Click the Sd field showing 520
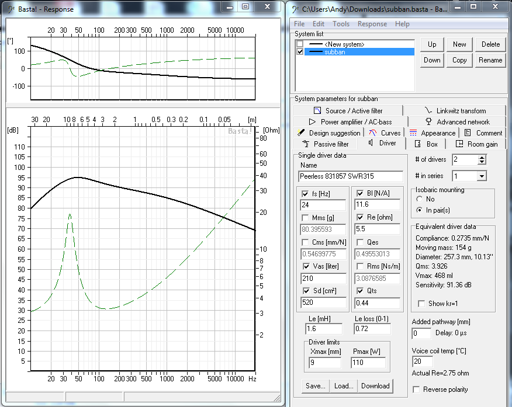The width and height of the screenshot is (512, 407). click(323, 302)
